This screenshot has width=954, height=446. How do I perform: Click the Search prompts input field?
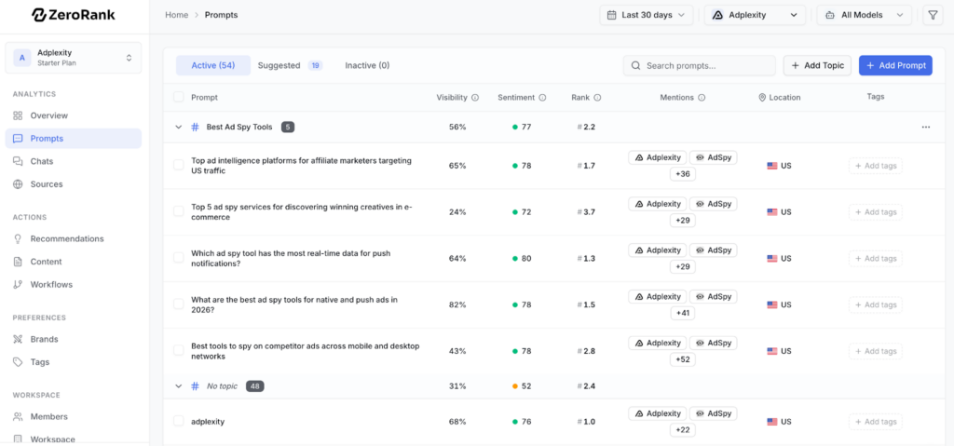tap(700, 65)
